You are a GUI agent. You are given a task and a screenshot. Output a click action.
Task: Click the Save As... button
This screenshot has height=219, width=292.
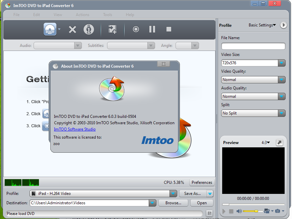(193, 194)
